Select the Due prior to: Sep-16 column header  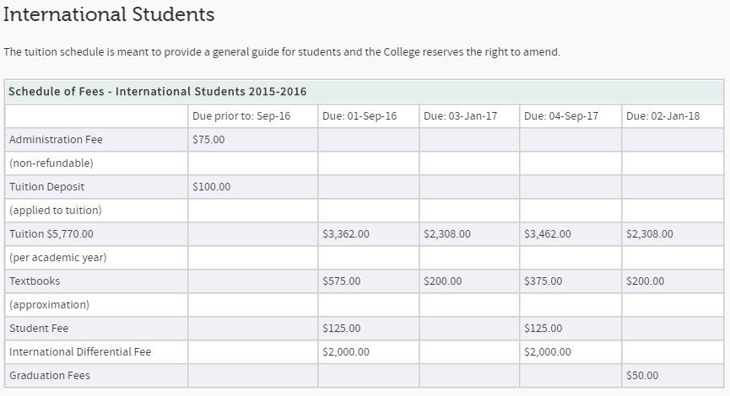point(241,116)
